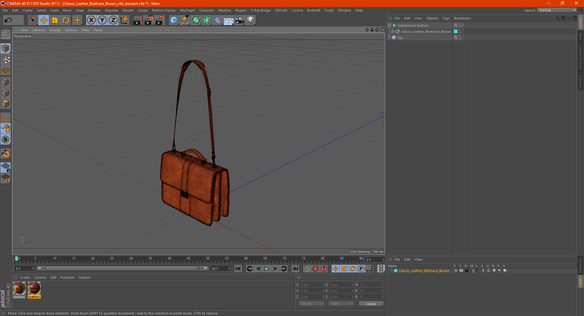Image resolution: width=584 pixels, height=316 pixels.
Task: Click the Camera object icon
Action: point(240,20)
